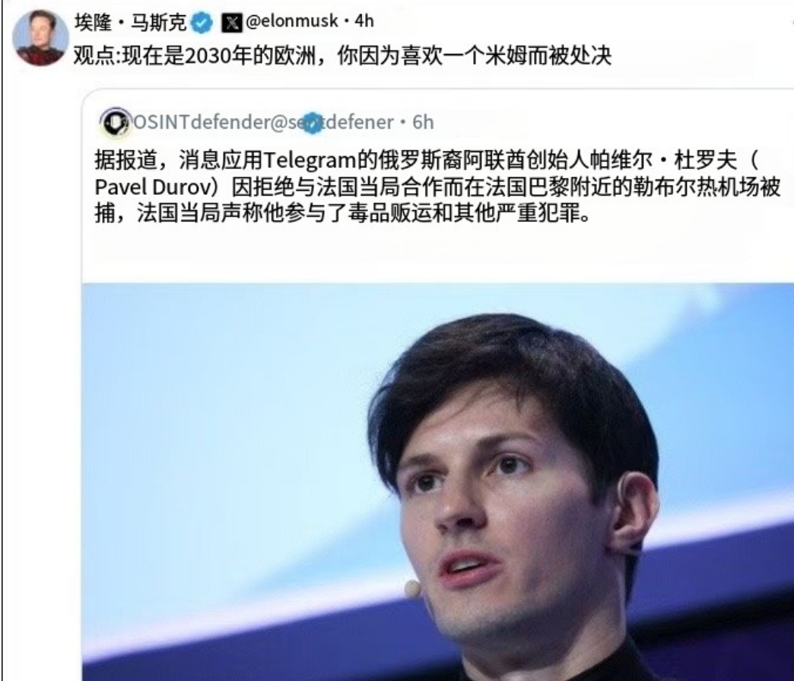
Task: Click the headset microphone in the photo
Action: 412,588
